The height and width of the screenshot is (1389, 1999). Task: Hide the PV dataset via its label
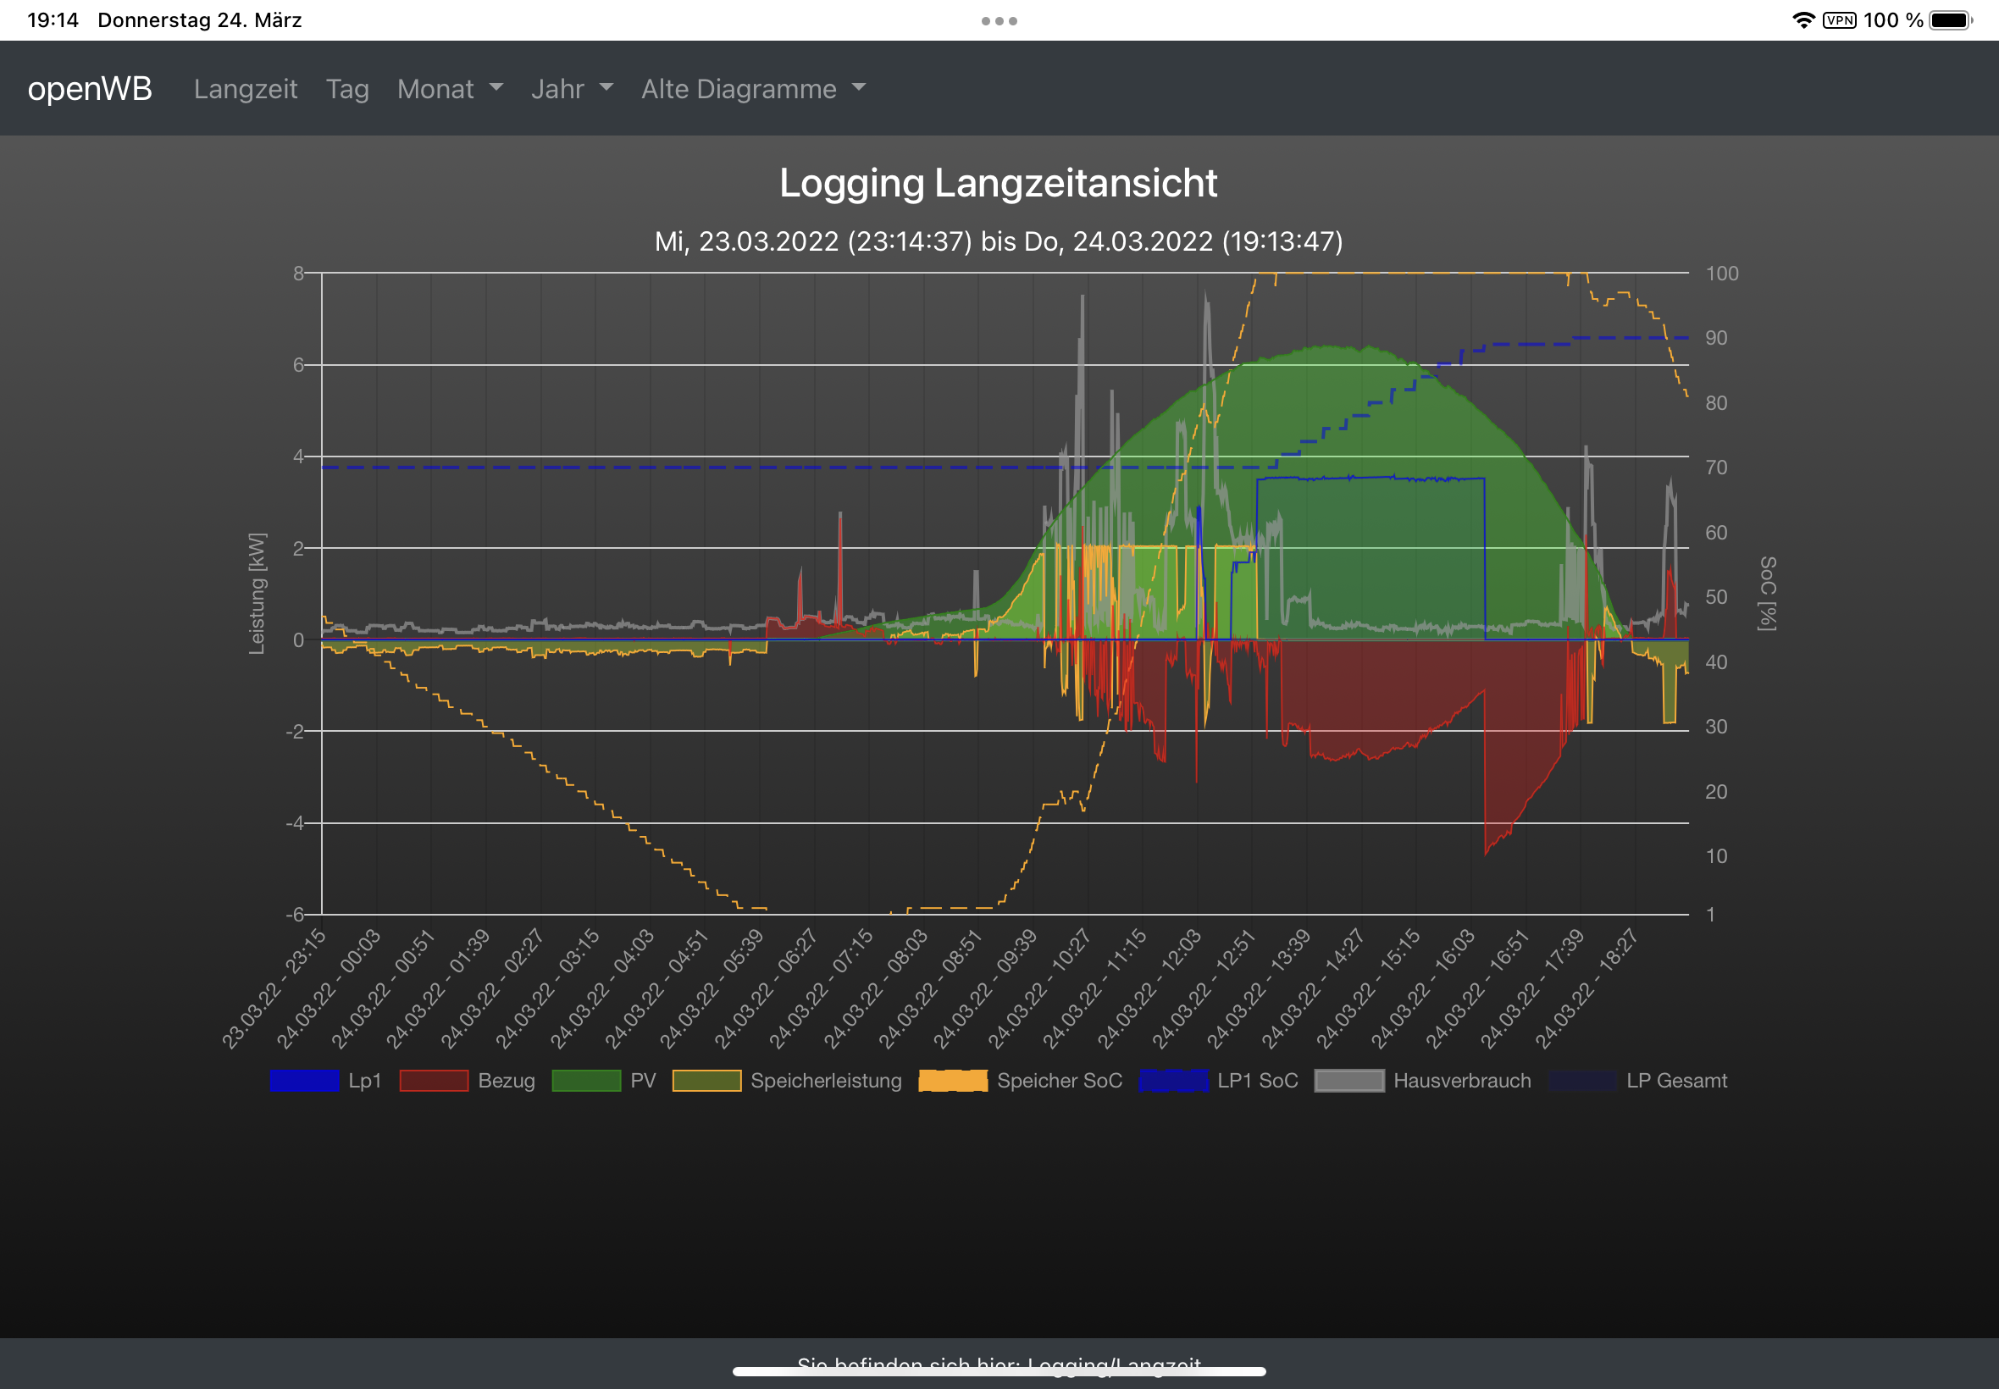(x=642, y=1080)
